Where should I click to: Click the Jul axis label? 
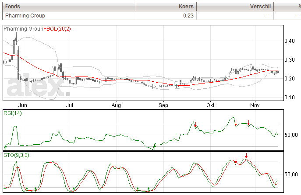point(70,105)
